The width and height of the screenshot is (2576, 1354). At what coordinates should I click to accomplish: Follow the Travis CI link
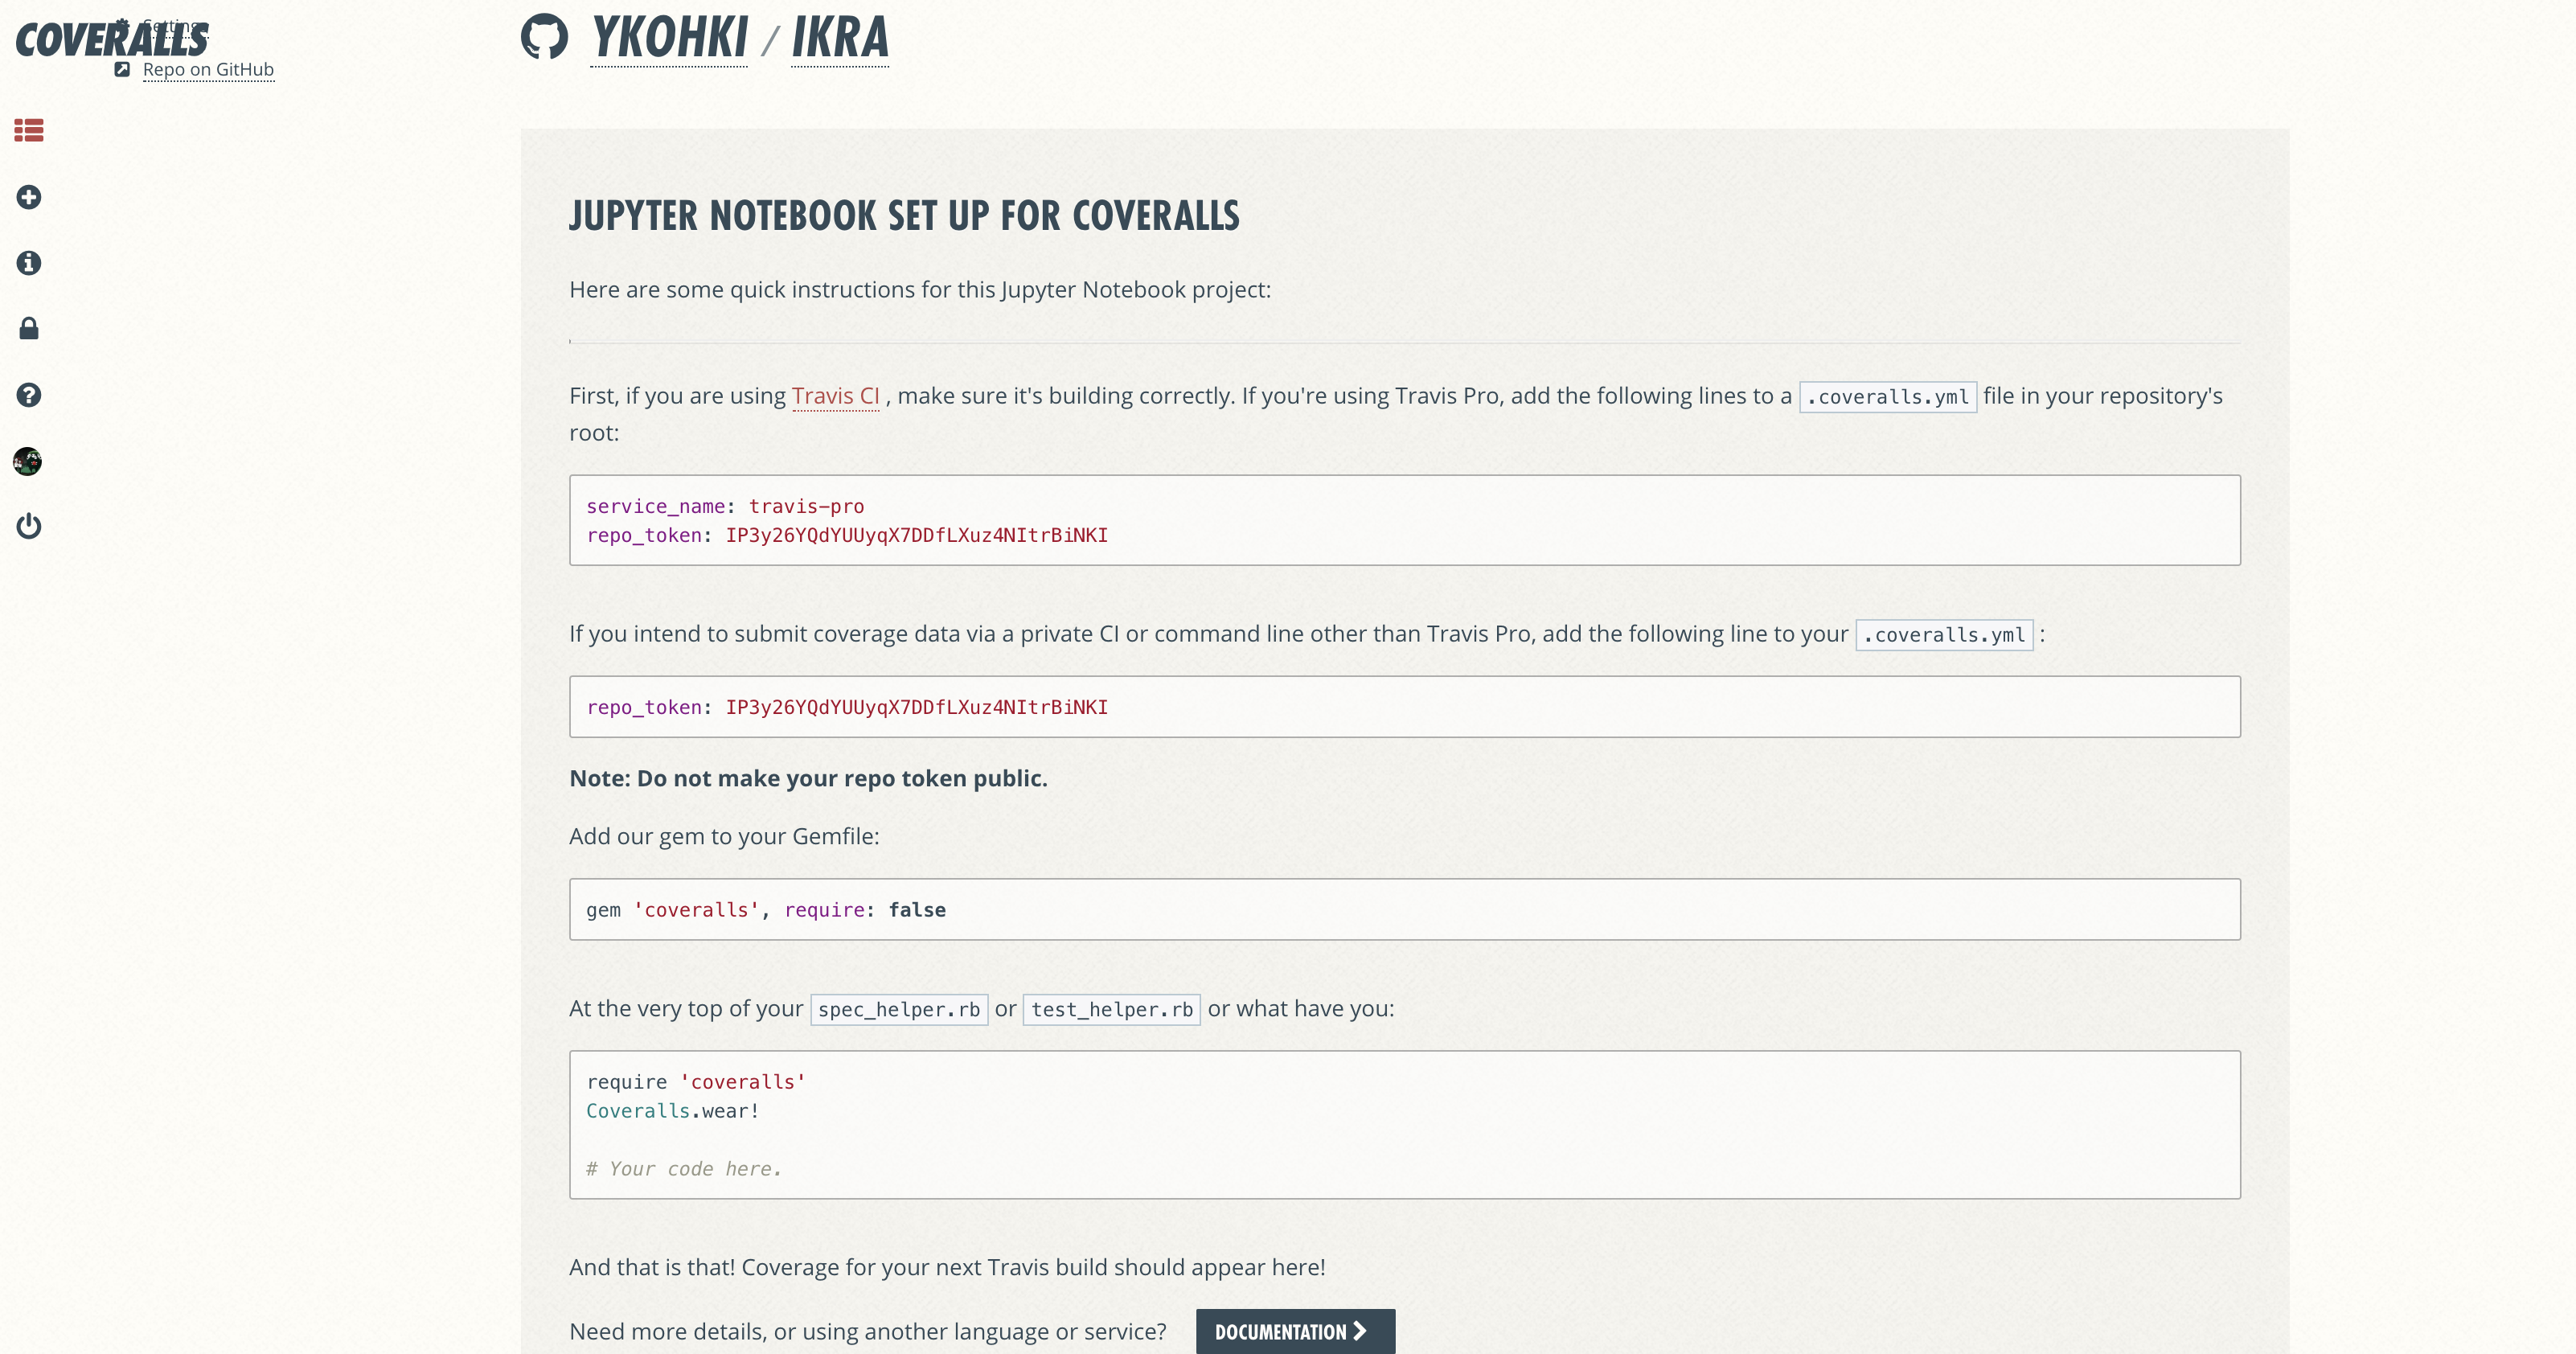835,396
